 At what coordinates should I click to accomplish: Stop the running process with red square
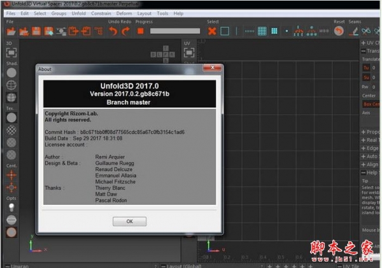141,31
